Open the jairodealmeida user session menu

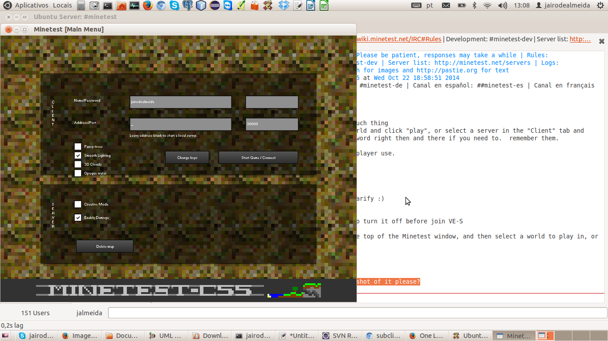click(563, 5)
